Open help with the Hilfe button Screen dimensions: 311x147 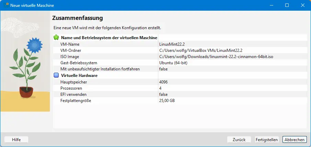pos(16,139)
